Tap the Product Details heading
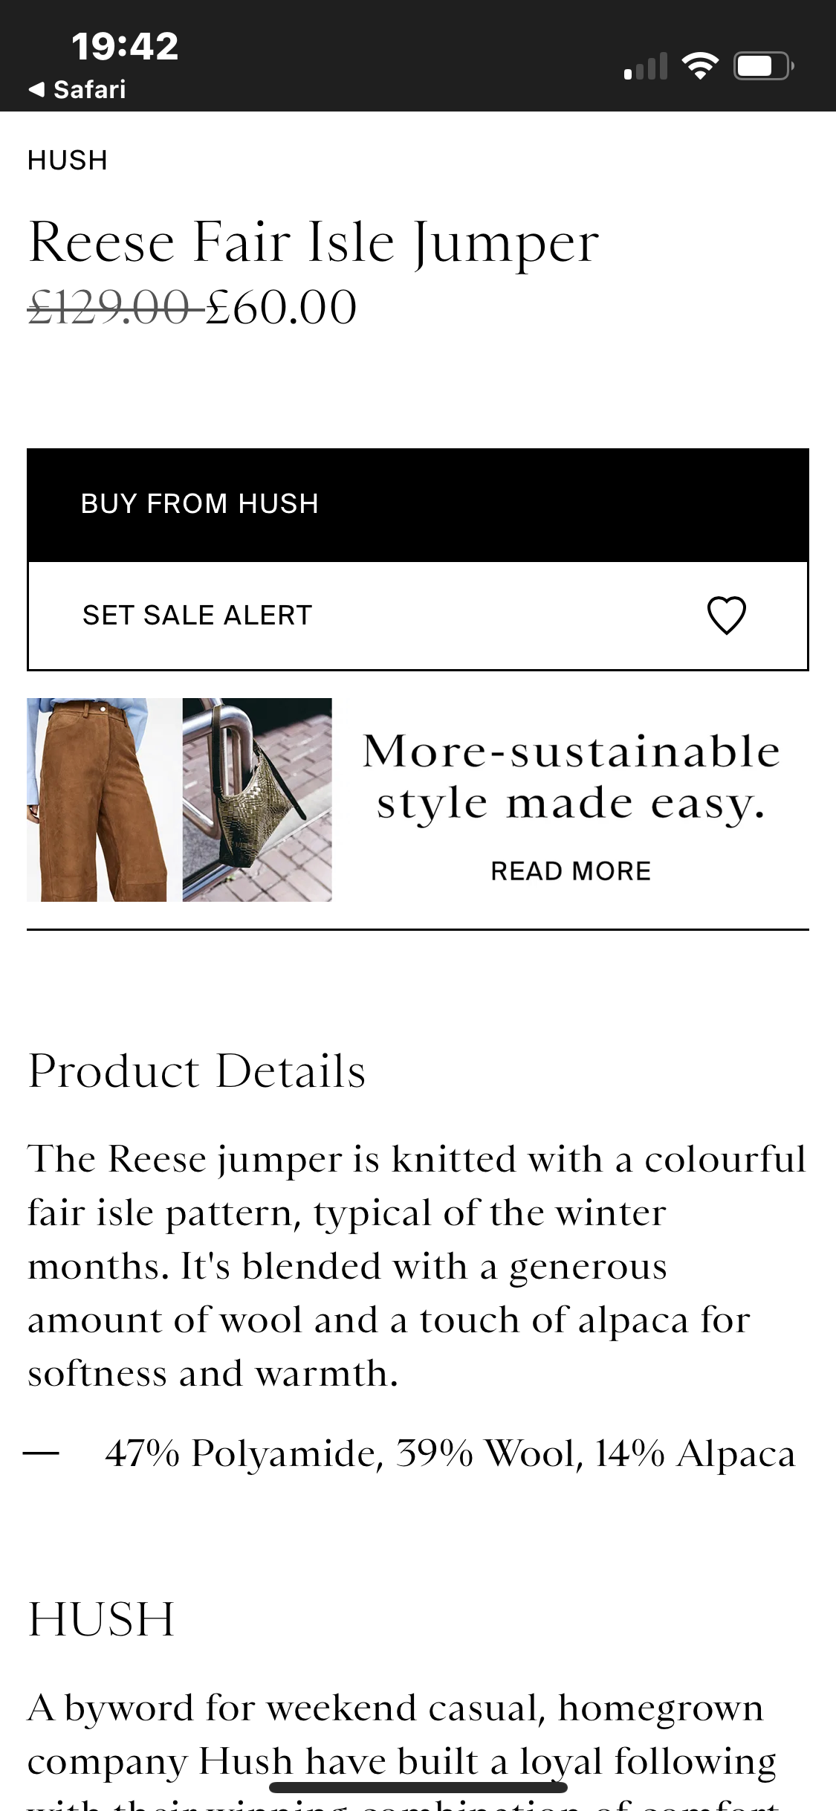Screen dimensions: 836x1811 [197, 1071]
